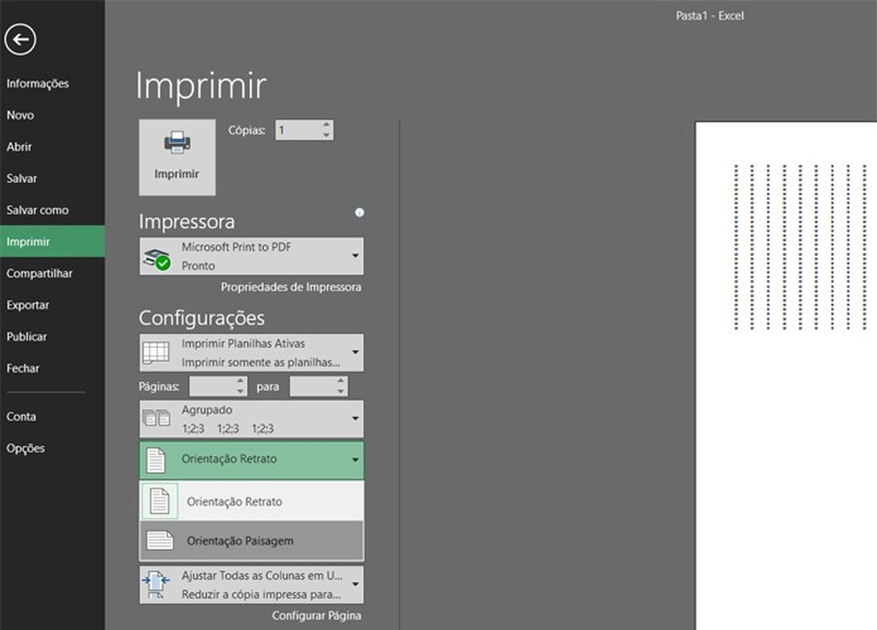877x630 pixels.
Task: Click the collated pages icon next to Agrupado
Action: pyautogui.click(x=158, y=419)
